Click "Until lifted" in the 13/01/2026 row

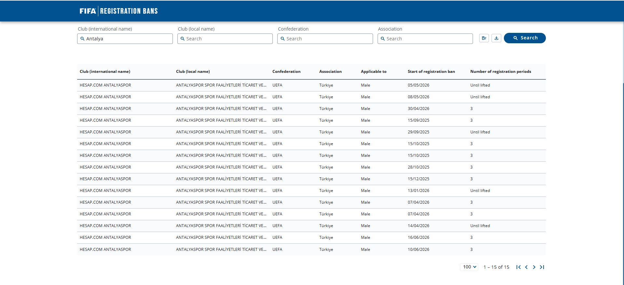coord(480,191)
